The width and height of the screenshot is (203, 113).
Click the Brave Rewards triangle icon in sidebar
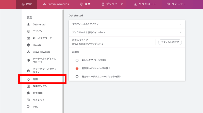tap(28, 52)
